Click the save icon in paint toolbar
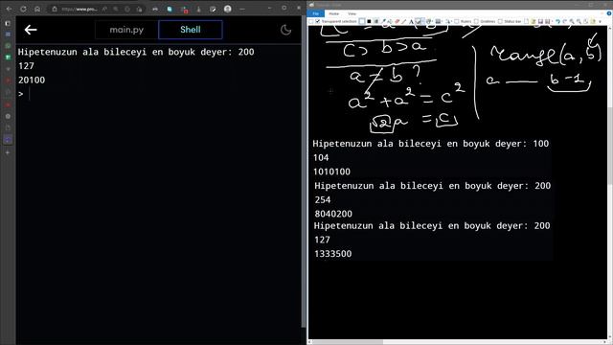This screenshot has height=345, width=613. (x=540, y=21)
